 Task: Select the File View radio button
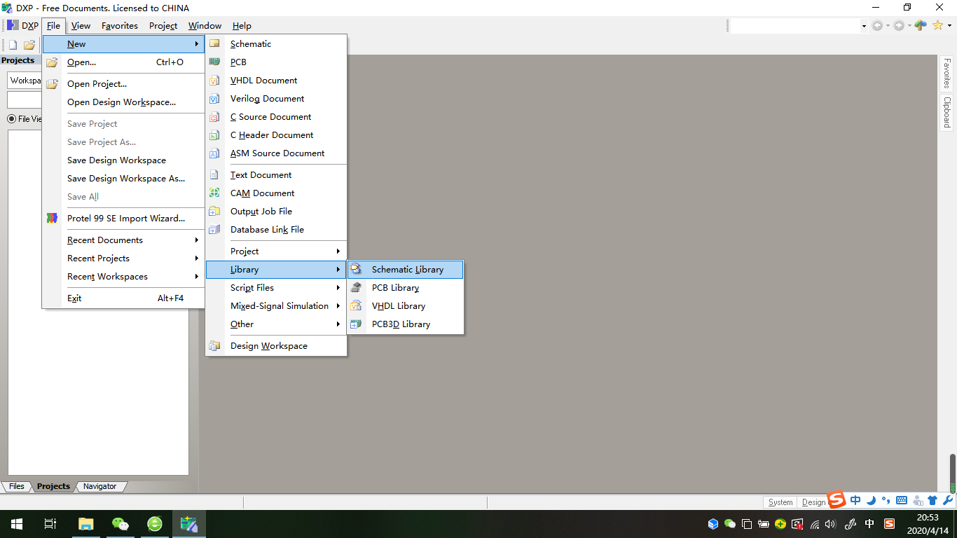(11, 118)
